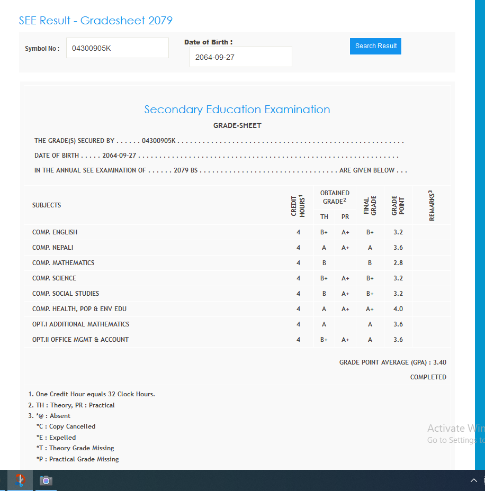Click the COMP. MATHEMATICS subject cell
This screenshot has height=491, width=485.
[x=64, y=263]
